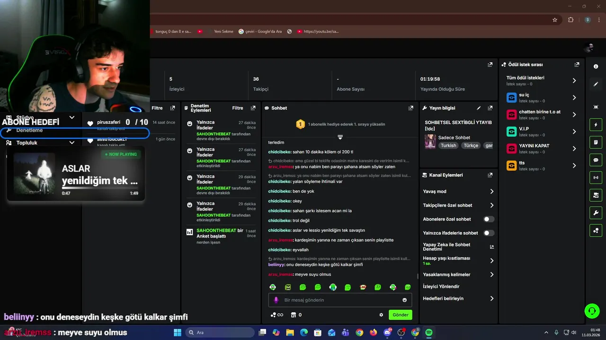Expand the YAYINI KAPAT reward requests
Viewport: 606px width, 340px height.
click(x=574, y=149)
